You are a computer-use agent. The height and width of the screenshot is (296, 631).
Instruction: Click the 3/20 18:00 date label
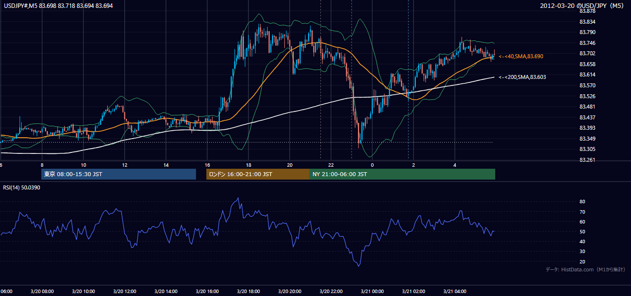tap(249, 291)
